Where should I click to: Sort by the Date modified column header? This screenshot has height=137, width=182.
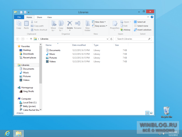click(79, 45)
